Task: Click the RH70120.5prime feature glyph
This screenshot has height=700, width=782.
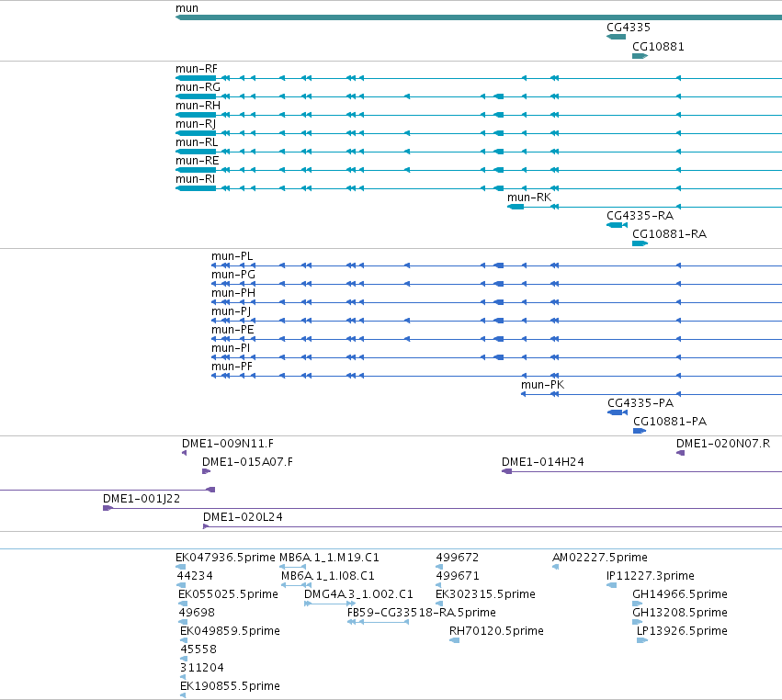Action: [454, 640]
